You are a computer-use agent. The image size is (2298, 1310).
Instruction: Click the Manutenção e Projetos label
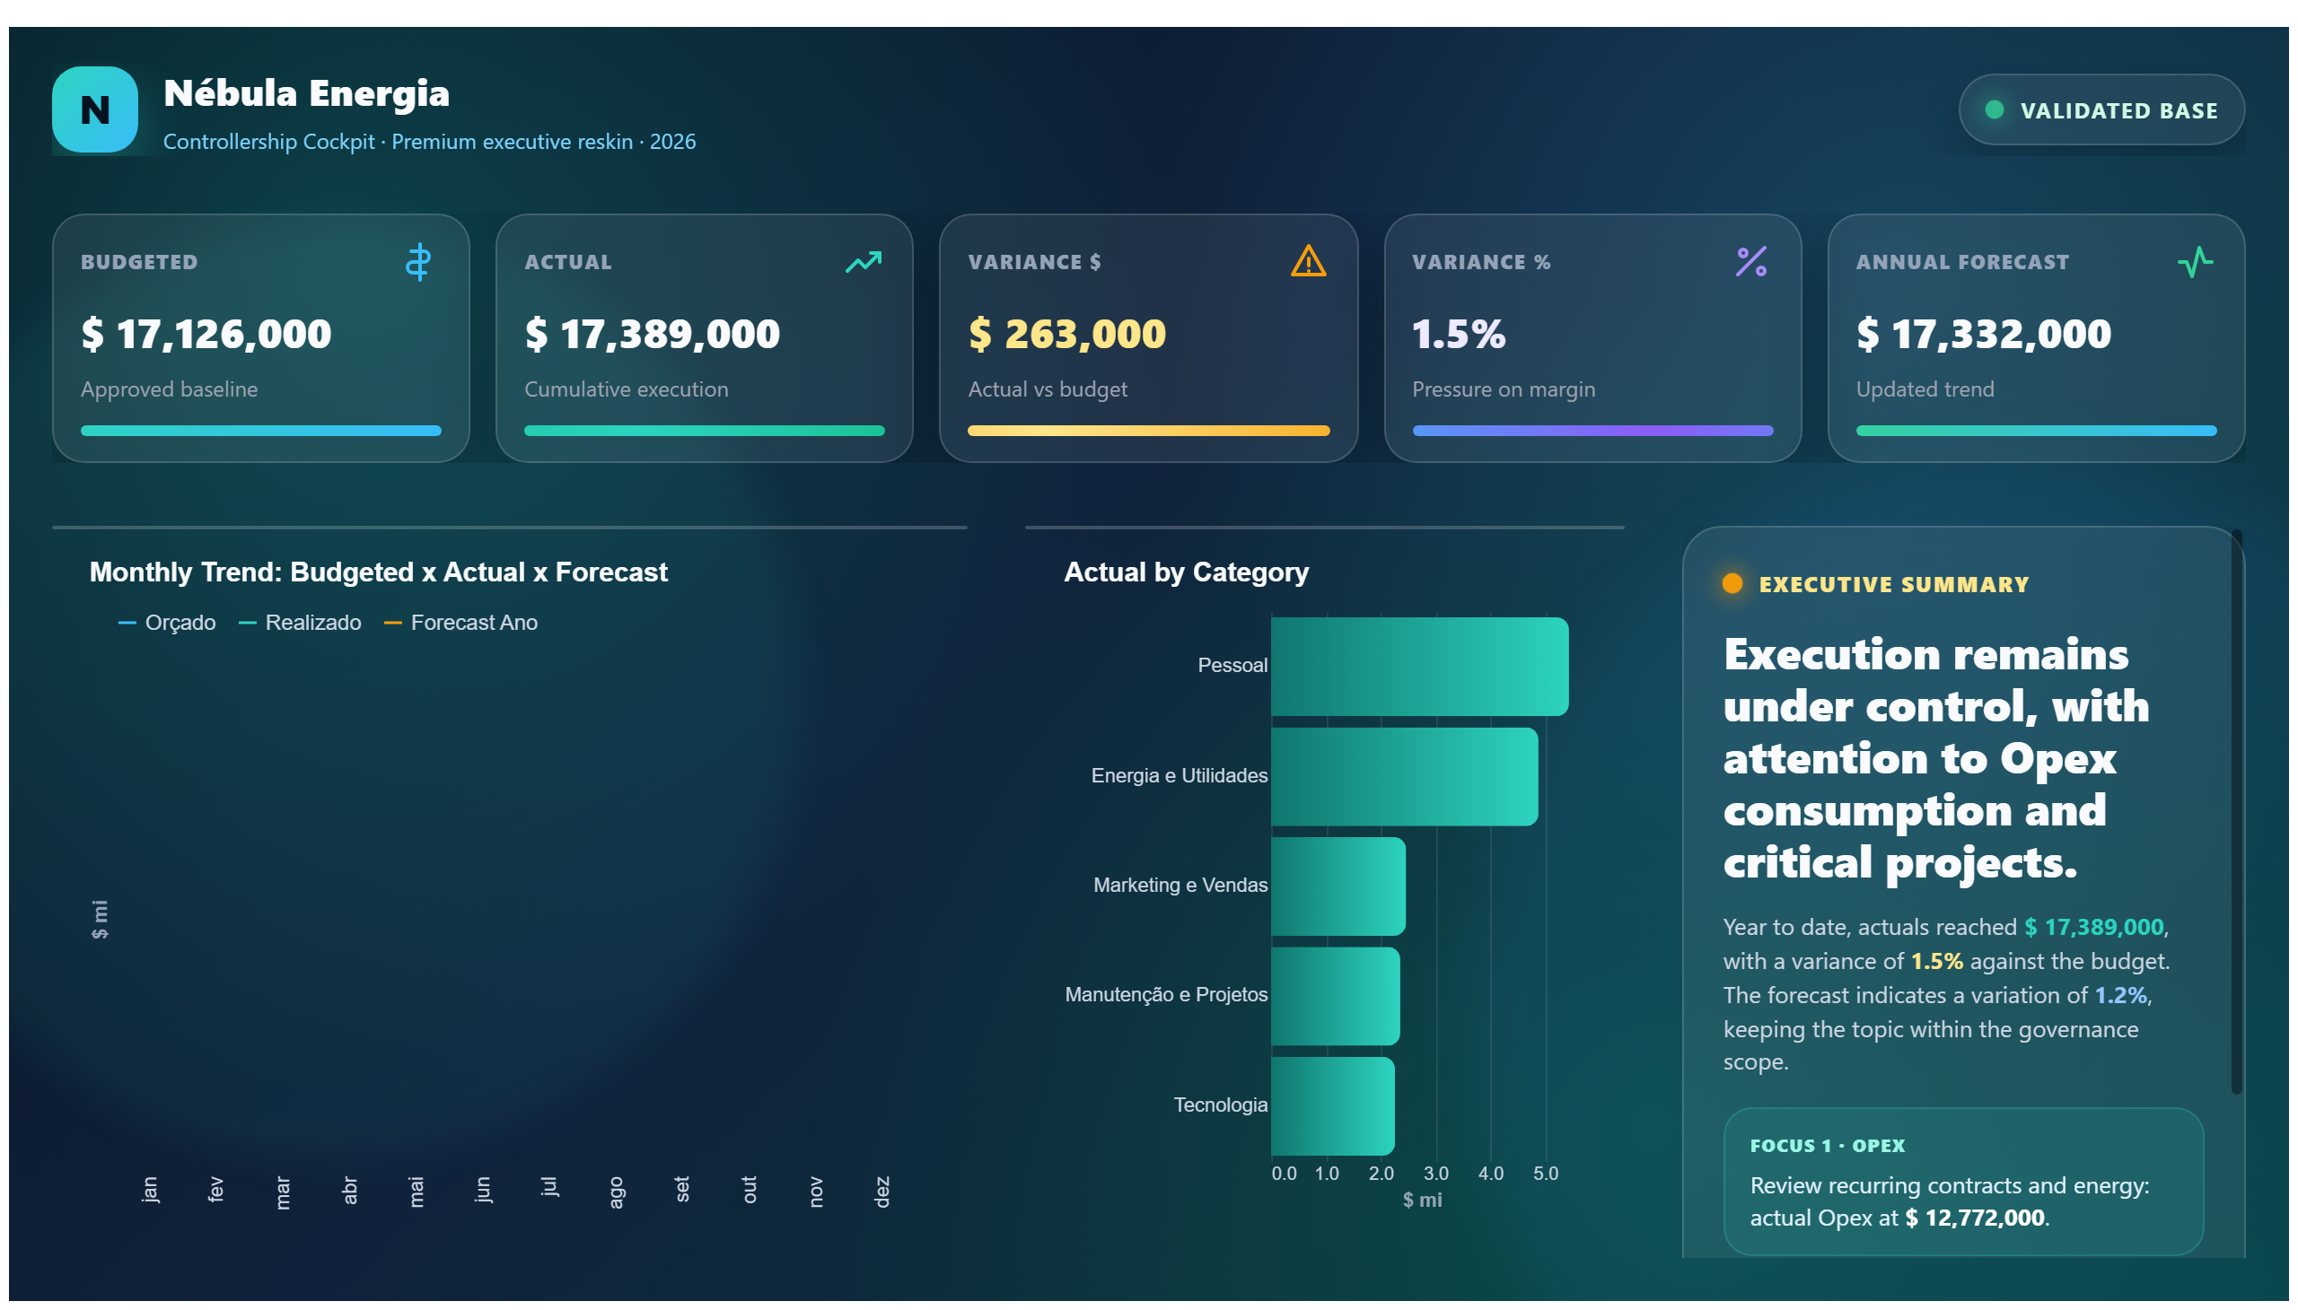click(x=1166, y=995)
